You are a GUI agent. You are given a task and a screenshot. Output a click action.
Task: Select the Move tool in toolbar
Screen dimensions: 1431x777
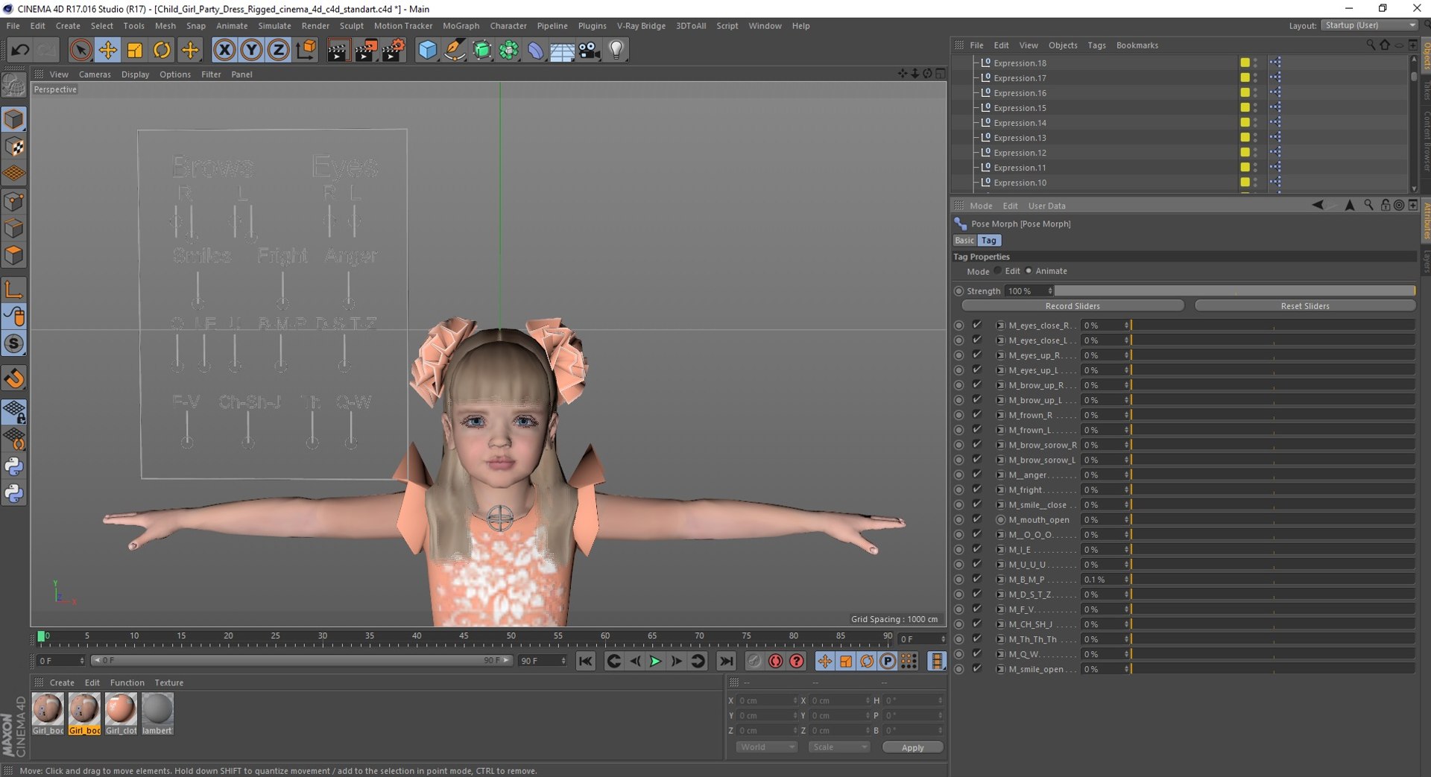(x=107, y=50)
